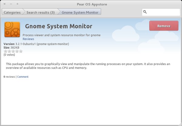The image size is (182, 126).
Task: Rate the app two stars
Action: 9,51
